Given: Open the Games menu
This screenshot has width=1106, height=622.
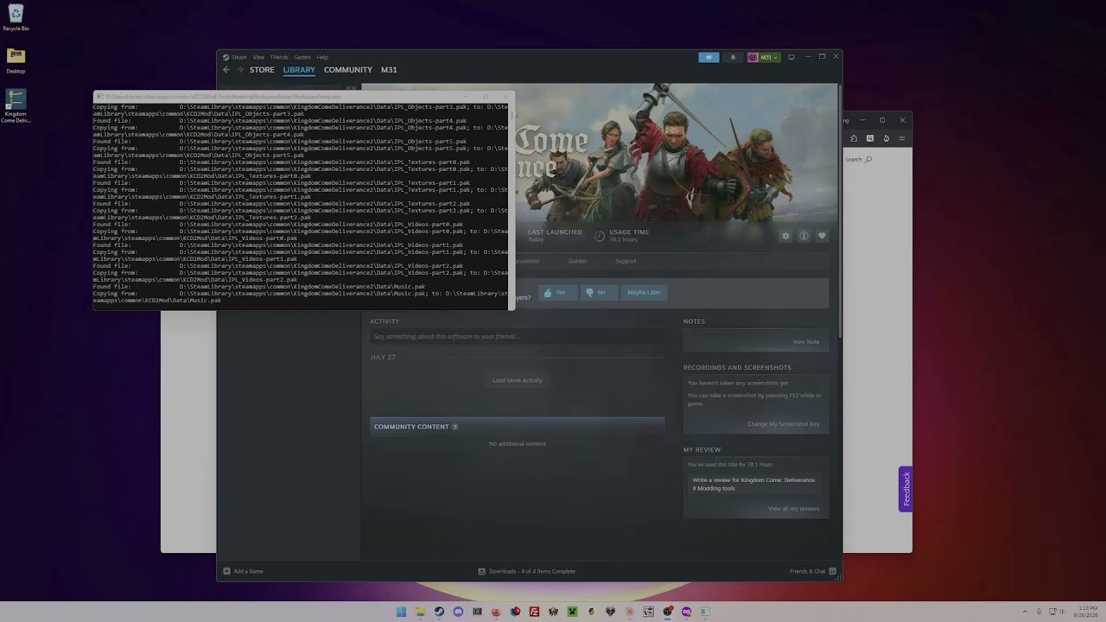Looking at the screenshot, I should tap(302, 57).
